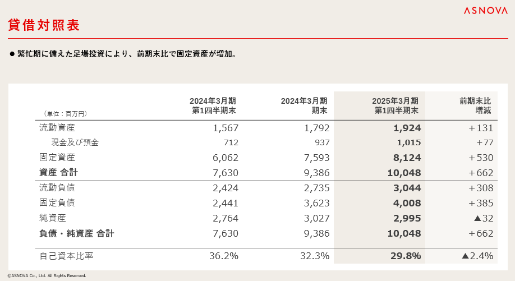Click the value 1,792
Image resolution: width=515 pixels, height=281 pixels.
[316, 128]
